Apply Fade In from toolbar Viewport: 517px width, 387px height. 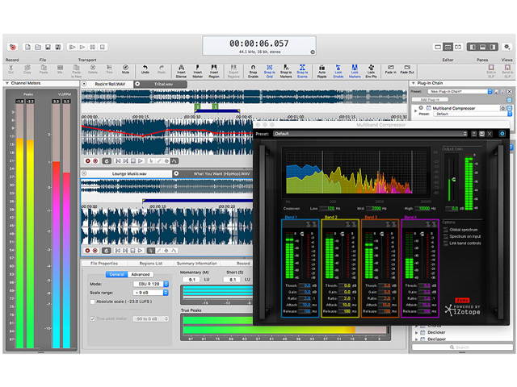click(390, 69)
